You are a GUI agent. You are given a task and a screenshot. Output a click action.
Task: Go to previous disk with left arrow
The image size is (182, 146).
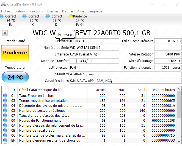[x=5, y=33]
